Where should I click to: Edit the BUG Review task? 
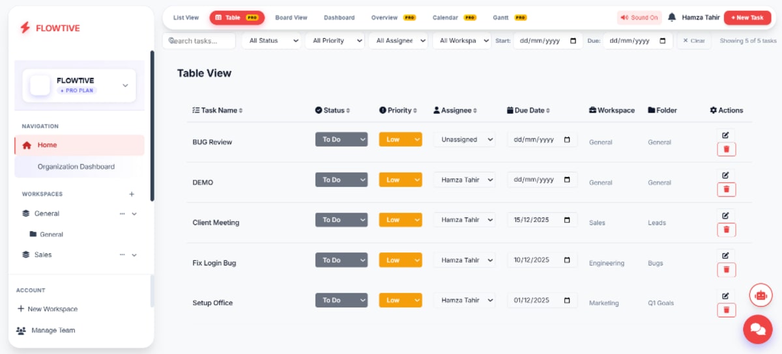pyautogui.click(x=726, y=135)
